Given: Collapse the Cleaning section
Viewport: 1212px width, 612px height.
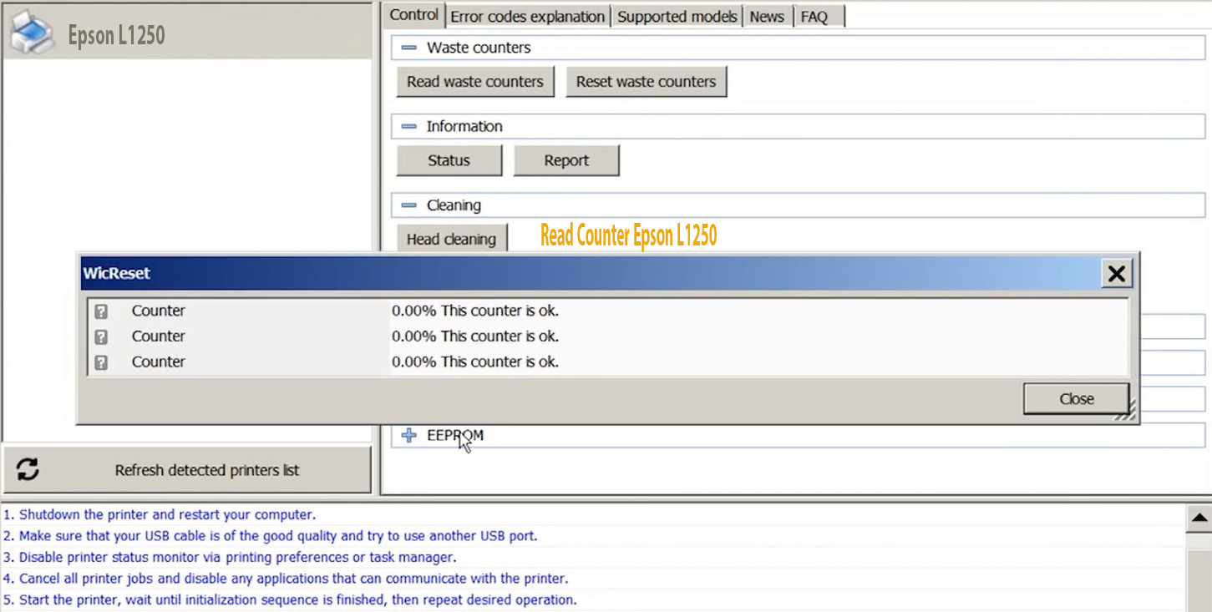Looking at the screenshot, I should pos(408,205).
